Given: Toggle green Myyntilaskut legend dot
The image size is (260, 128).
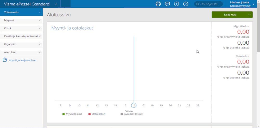Looking at the screenshot, I should point(63,114).
